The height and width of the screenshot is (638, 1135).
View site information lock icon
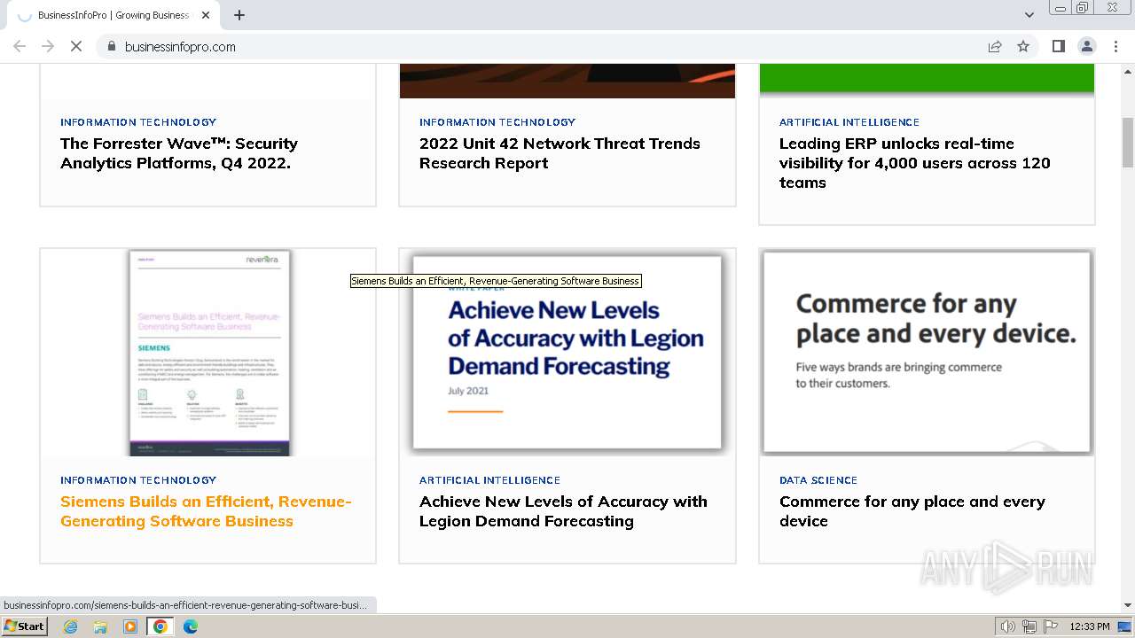[x=111, y=46]
